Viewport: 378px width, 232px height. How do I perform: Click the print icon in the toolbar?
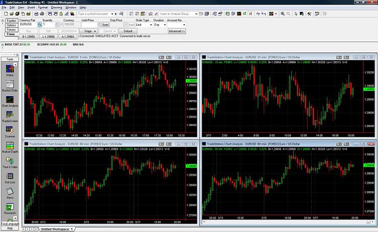(x=42, y=14)
